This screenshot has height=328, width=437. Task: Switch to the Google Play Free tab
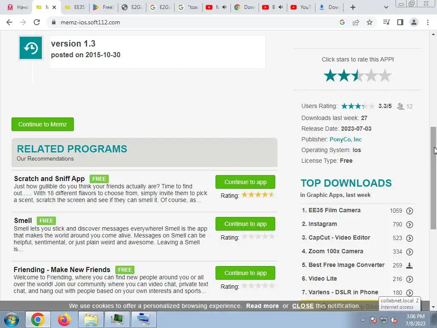[104, 7]
